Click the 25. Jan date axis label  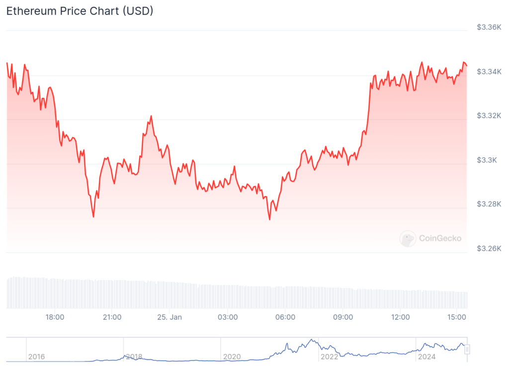[170, 317]
